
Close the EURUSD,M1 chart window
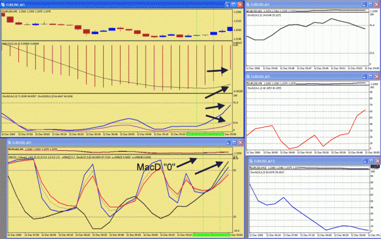(377, 5)
